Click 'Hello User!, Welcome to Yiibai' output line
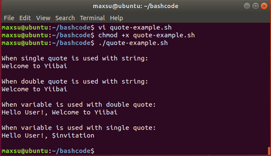The width and height of the screenshot is (271, 156). pyautogui.click(x=60, y=112)
